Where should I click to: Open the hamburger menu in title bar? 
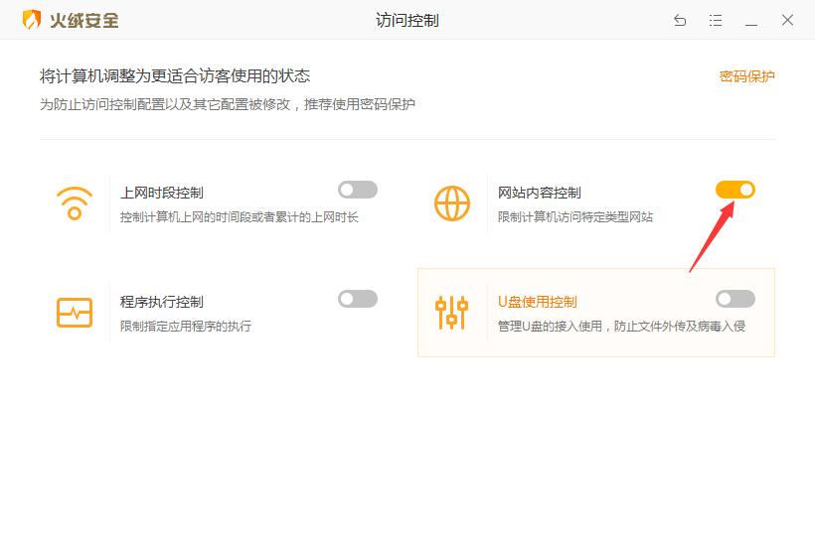716,20
